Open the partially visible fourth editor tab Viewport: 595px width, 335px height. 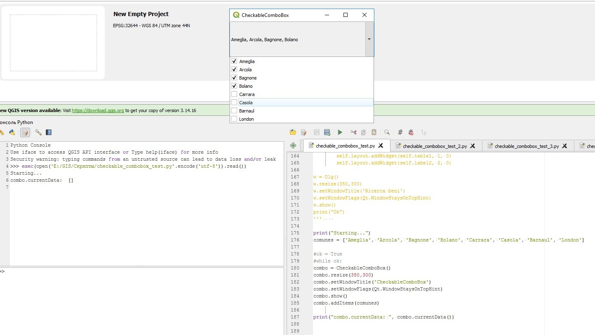[585, 145]
